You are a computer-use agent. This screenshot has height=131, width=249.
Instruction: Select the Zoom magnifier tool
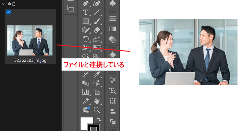pos(97,110)
